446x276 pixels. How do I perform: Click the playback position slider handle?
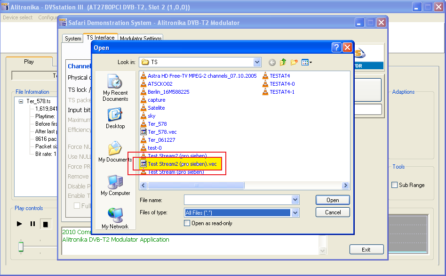pos(21,246)
